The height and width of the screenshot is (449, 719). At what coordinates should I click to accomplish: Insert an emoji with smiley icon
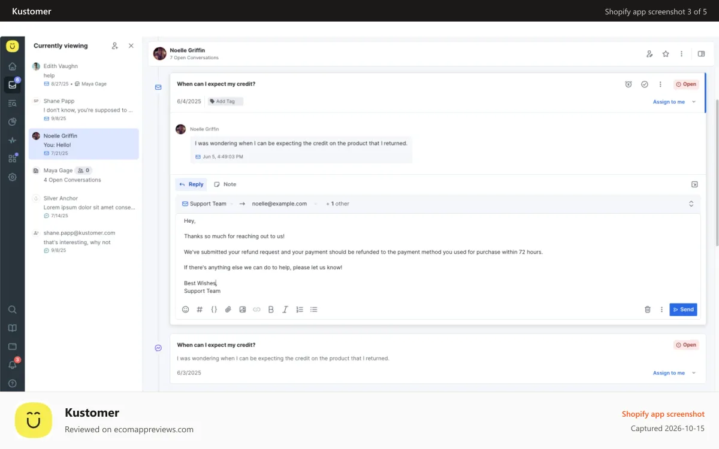[x=185, y=310]
